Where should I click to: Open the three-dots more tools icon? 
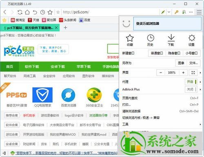191,12
